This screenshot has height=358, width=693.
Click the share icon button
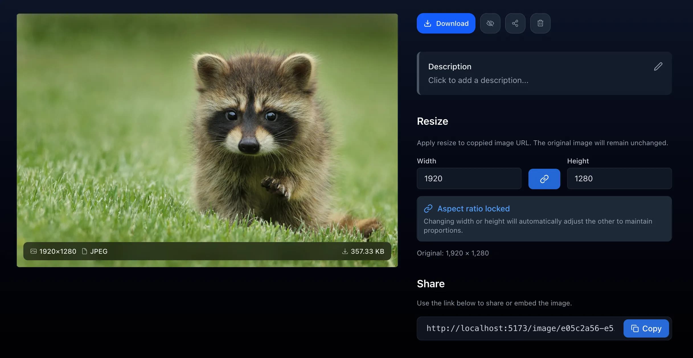pos(515,23)
